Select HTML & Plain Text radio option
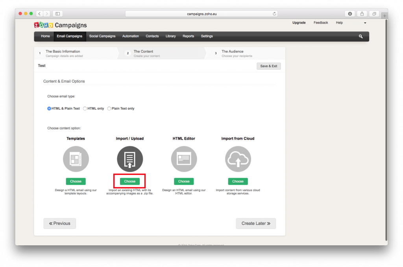Viewport: 403px width, 267px height. click(49, 109)
